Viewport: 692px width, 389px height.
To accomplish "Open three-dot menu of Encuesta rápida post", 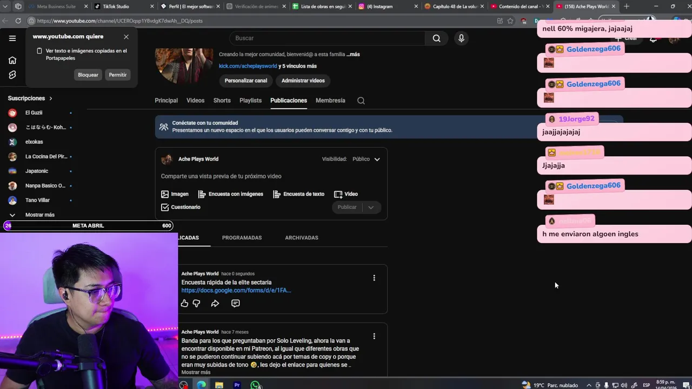I will tap(374, 278).
